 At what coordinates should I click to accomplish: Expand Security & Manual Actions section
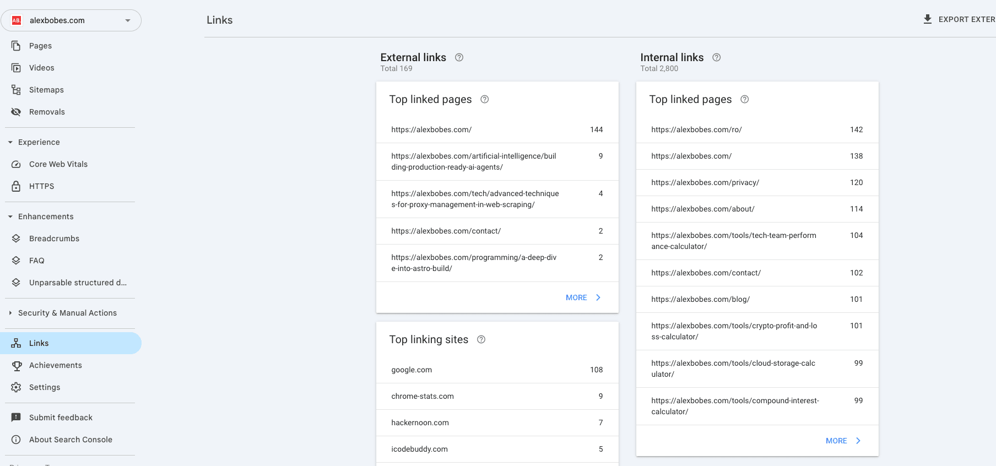click(10, 313)
